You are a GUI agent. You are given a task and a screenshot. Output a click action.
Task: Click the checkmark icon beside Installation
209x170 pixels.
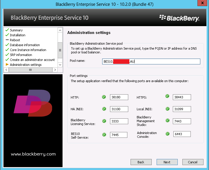point(7,35)
